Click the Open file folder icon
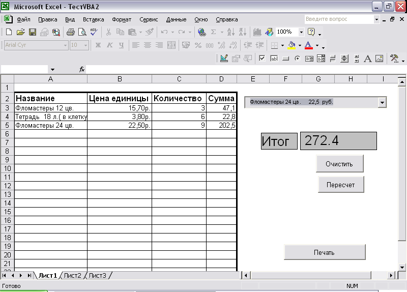This screenshot has height=292, width=407. pyautogui.click(x=20, y=32)
